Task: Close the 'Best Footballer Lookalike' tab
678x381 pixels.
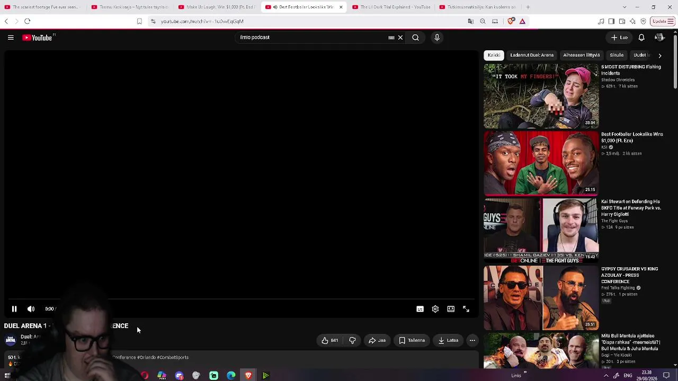Action: [x=341, y=7]
